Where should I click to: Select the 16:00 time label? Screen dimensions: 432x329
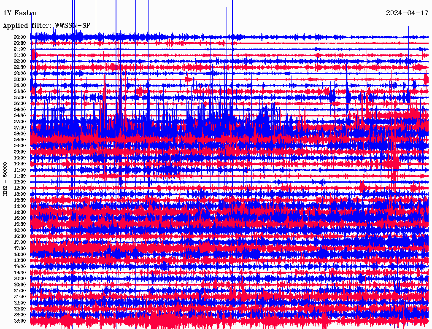tap(20, 230)
